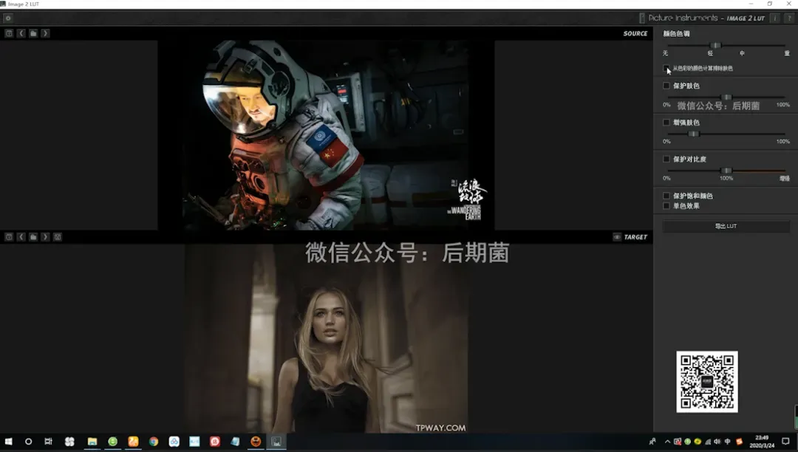The width and height of the screenshot is (798, 452).
Task: Click the Baidu cloud icon on taskbar
Action: point(174,442)
